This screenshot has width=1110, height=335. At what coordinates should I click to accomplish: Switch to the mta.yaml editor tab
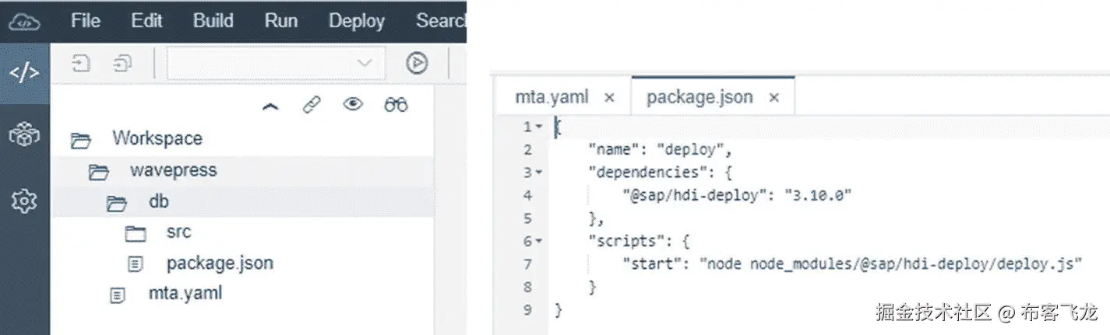pyautogui.click(x=551, y=97)
